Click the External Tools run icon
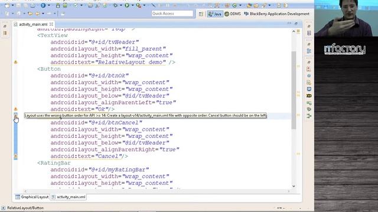The image size is (378, 212). tap(139, 5)
